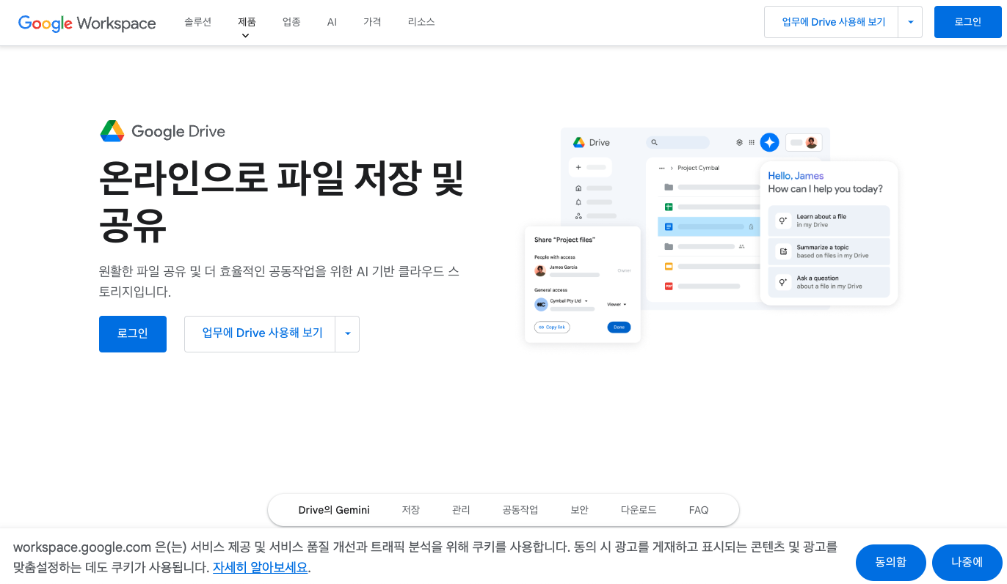Click the Google Drive product name text
The image size is (1007, 584).
tap(178, 132)
